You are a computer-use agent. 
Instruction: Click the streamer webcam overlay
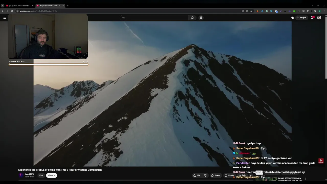click(48, 37)
